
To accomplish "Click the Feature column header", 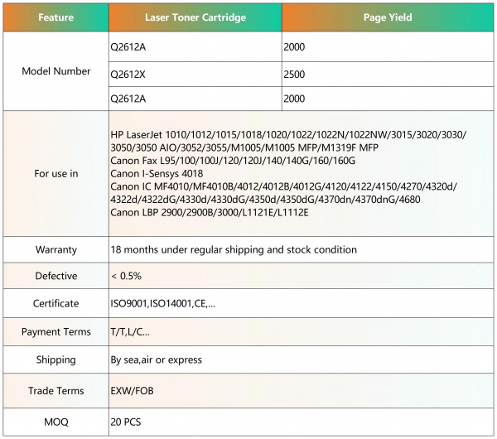I will (56, 17).
